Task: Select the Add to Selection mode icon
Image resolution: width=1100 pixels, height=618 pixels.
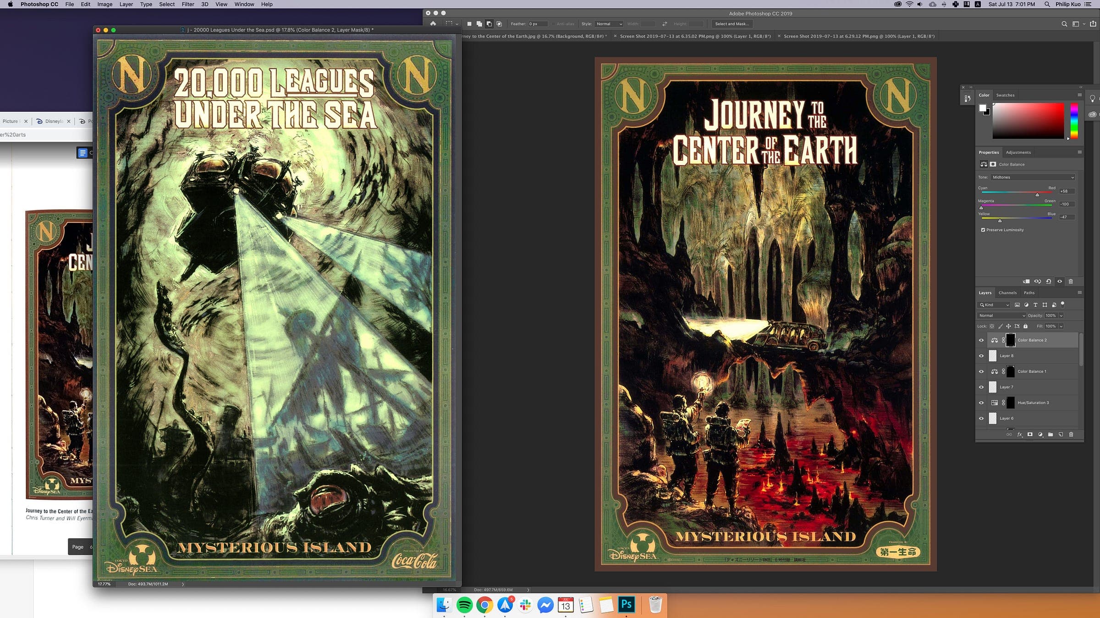Action: [x=479, y=24]
